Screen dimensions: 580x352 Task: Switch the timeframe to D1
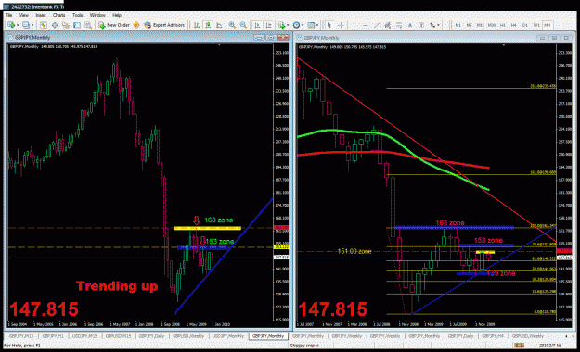[x=525, y=25]
